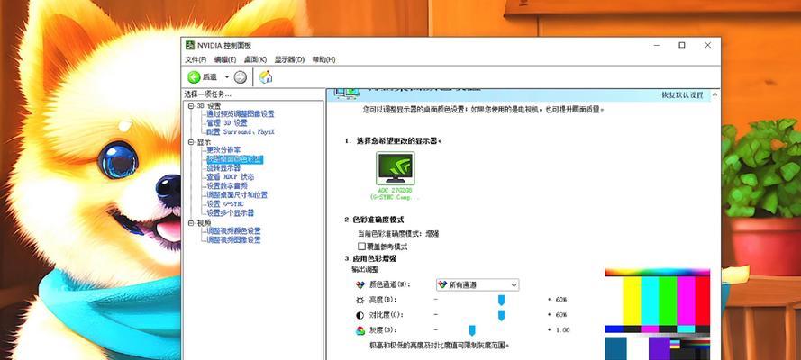Click the contrast (对比度) slider handle
801x360 pixels.
click(501, 315)
